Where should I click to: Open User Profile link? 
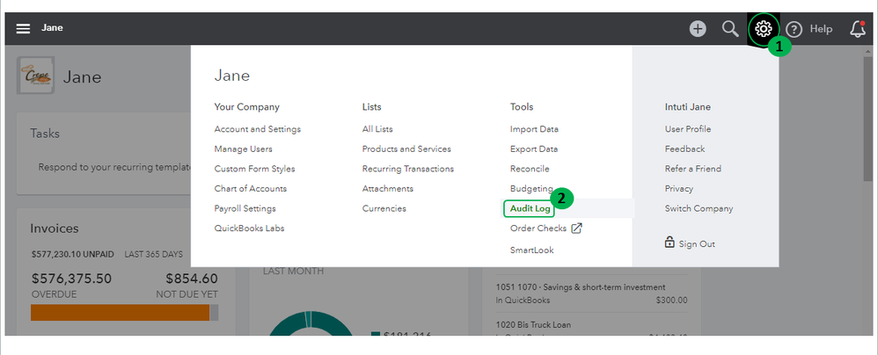coord(687,129)
